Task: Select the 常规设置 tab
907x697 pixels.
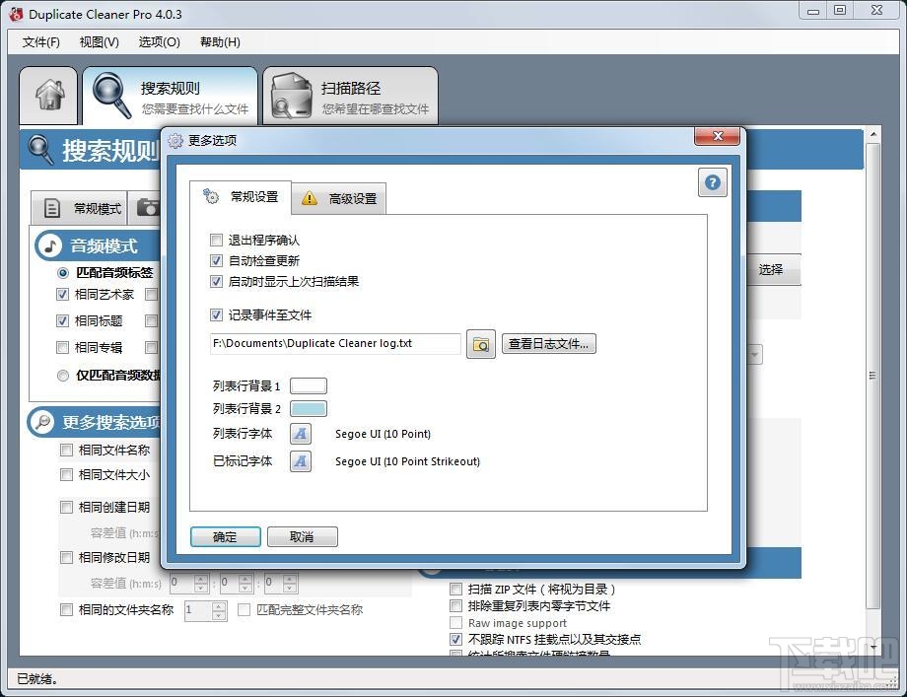Action: pyautogui.click(x=241, y=197)
